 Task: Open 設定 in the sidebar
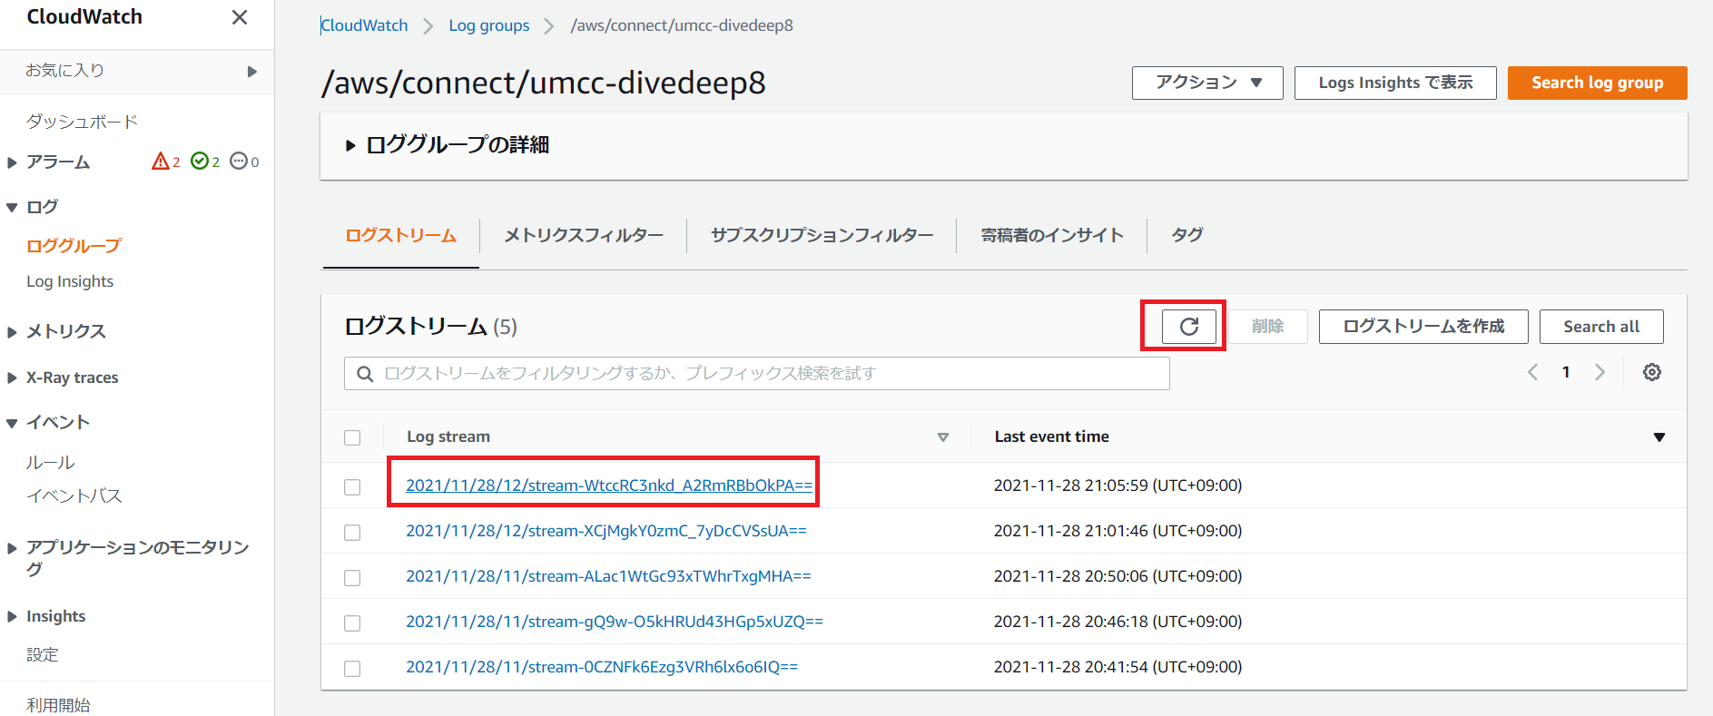(x=42, y=654)
